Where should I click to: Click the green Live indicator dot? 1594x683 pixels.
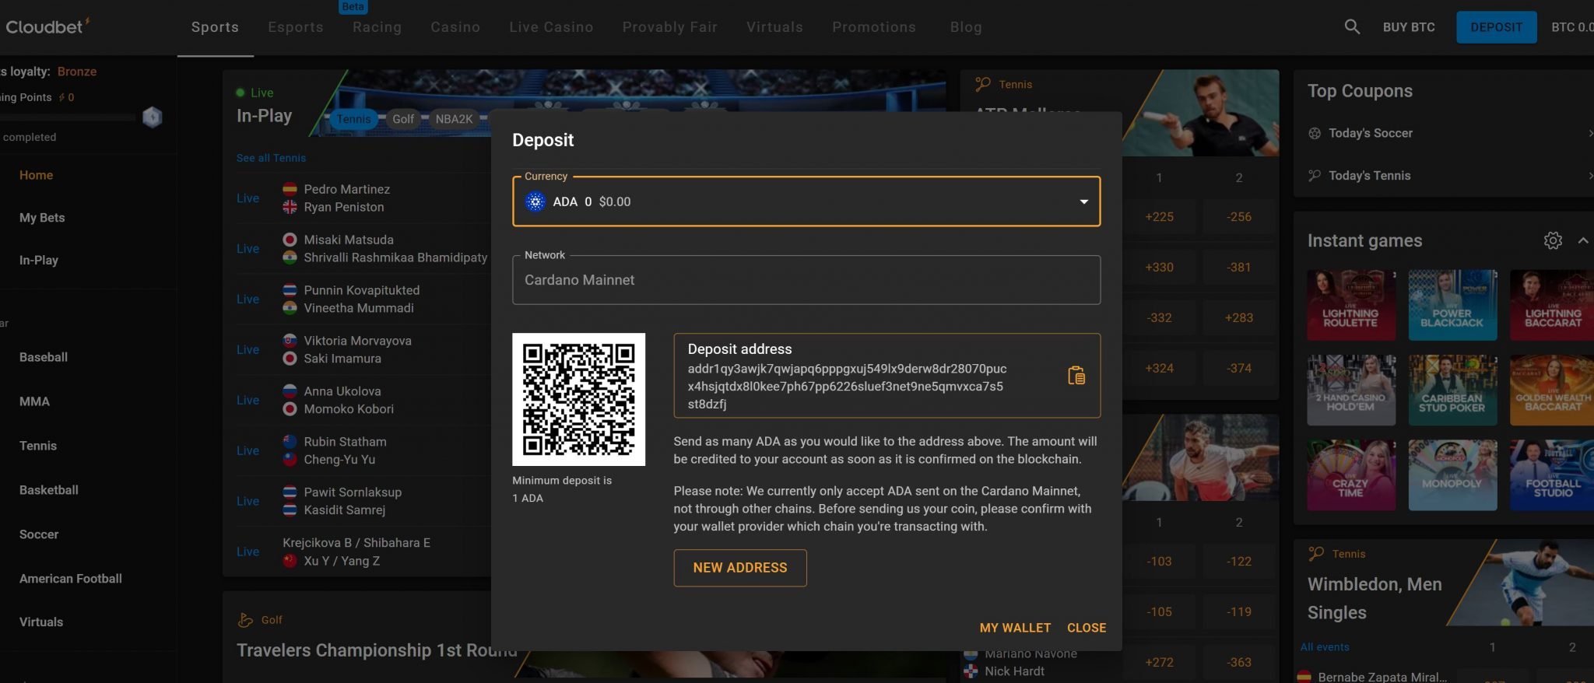241,93
